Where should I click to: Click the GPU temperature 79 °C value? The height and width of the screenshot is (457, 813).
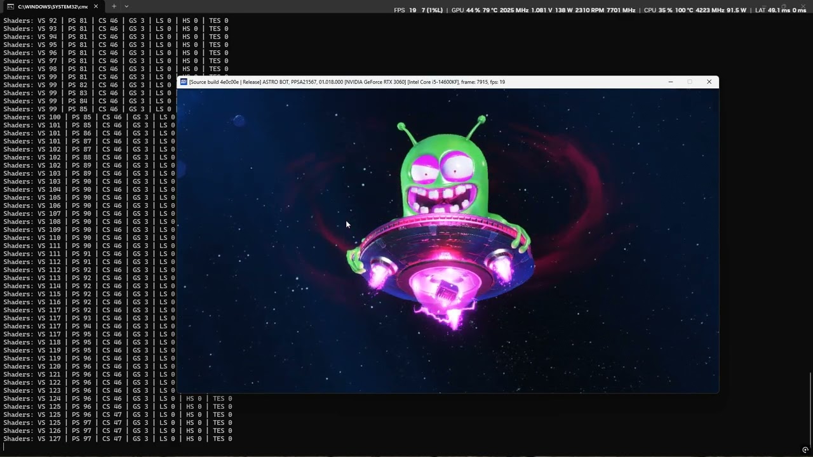click(490, 10)
